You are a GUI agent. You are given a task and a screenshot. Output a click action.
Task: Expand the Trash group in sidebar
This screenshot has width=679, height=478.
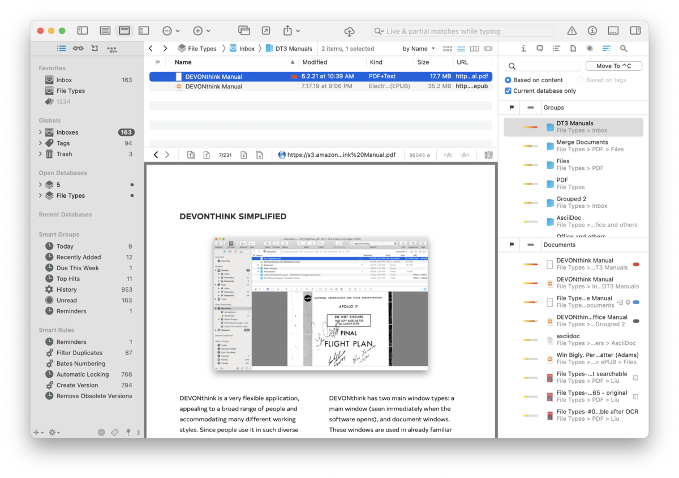pyautogui.click(x=41, y=154)
